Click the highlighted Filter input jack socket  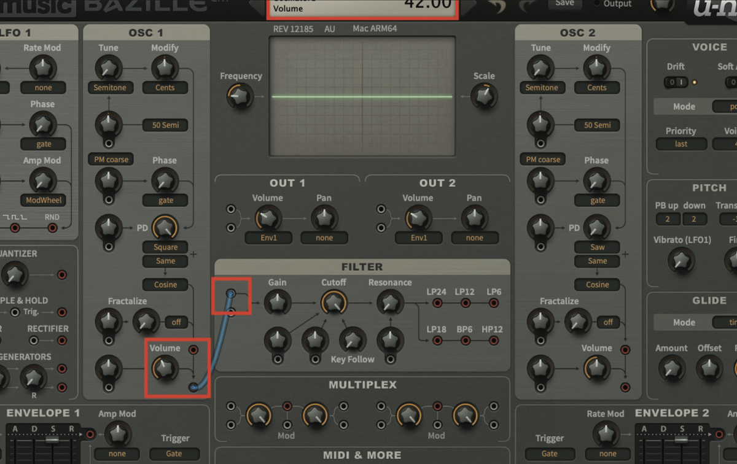(231, 293)
